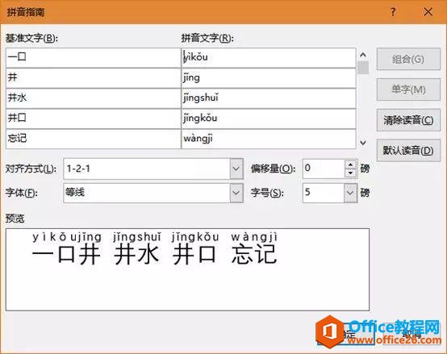The height and width of the screenshot is (354, 447).
Task: Click 忘记 in the preview box
Action: (253, 254)
